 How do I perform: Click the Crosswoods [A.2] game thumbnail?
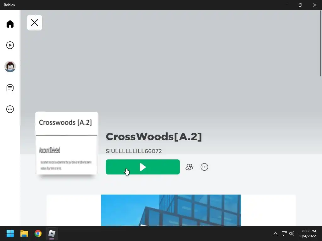[x=67, y=143]
